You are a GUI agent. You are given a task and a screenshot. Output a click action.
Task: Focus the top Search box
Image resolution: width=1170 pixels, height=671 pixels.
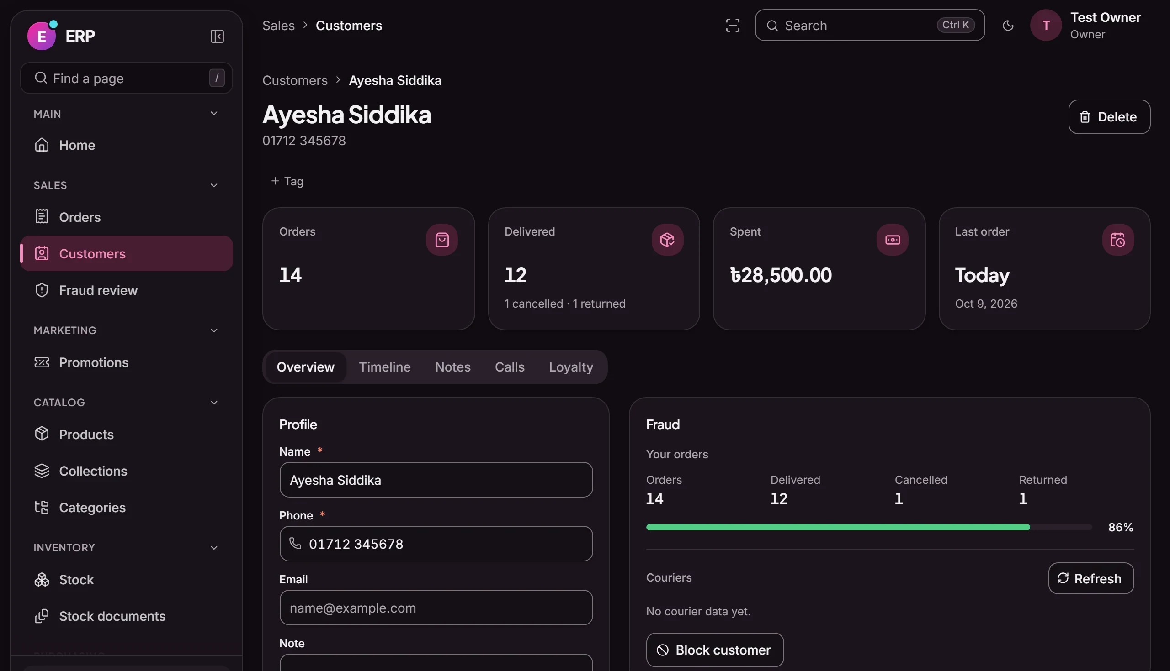point(870,26)
